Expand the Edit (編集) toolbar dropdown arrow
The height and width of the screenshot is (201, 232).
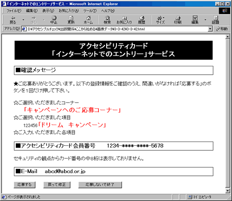pos(205,20)
